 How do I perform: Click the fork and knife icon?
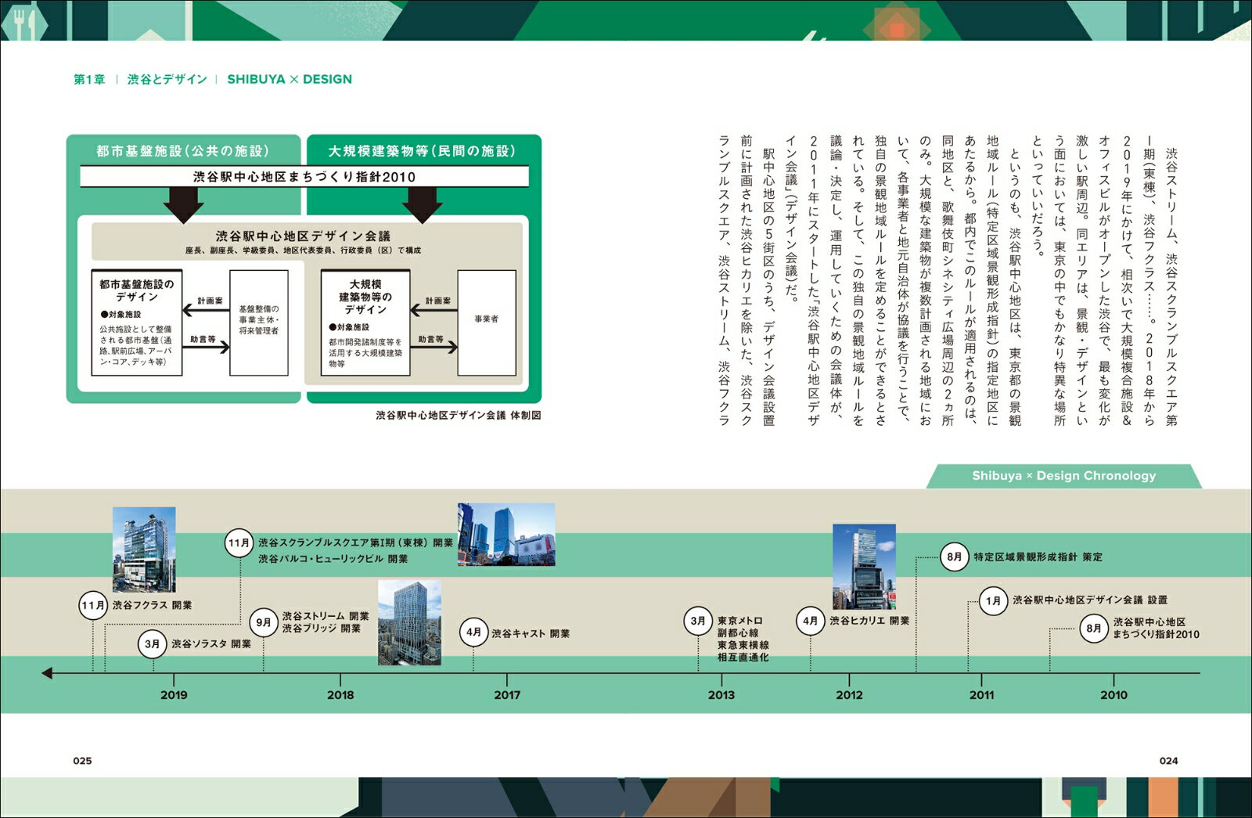point(23,22)
